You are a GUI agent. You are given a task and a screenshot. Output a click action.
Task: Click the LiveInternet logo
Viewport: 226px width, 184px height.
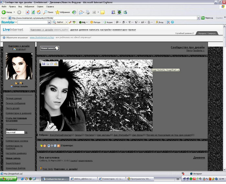click(x=13, y=30)
